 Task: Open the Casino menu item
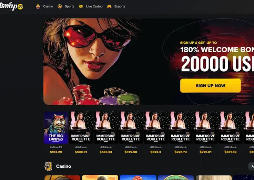[48, 7]
